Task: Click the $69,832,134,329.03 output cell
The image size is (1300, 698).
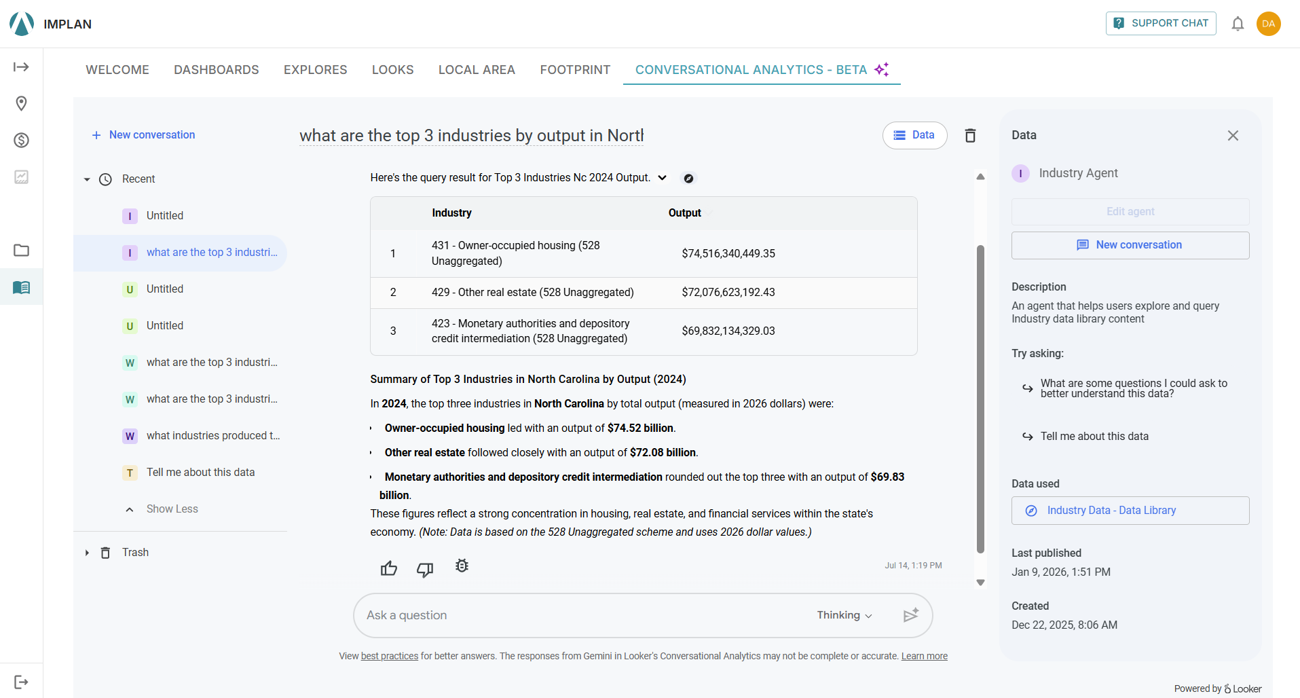Action: 728,331
